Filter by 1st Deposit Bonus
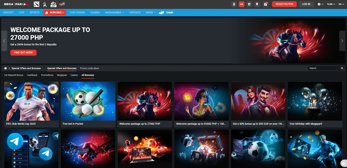Screen dimensions: 347x168 pos(14,75)
